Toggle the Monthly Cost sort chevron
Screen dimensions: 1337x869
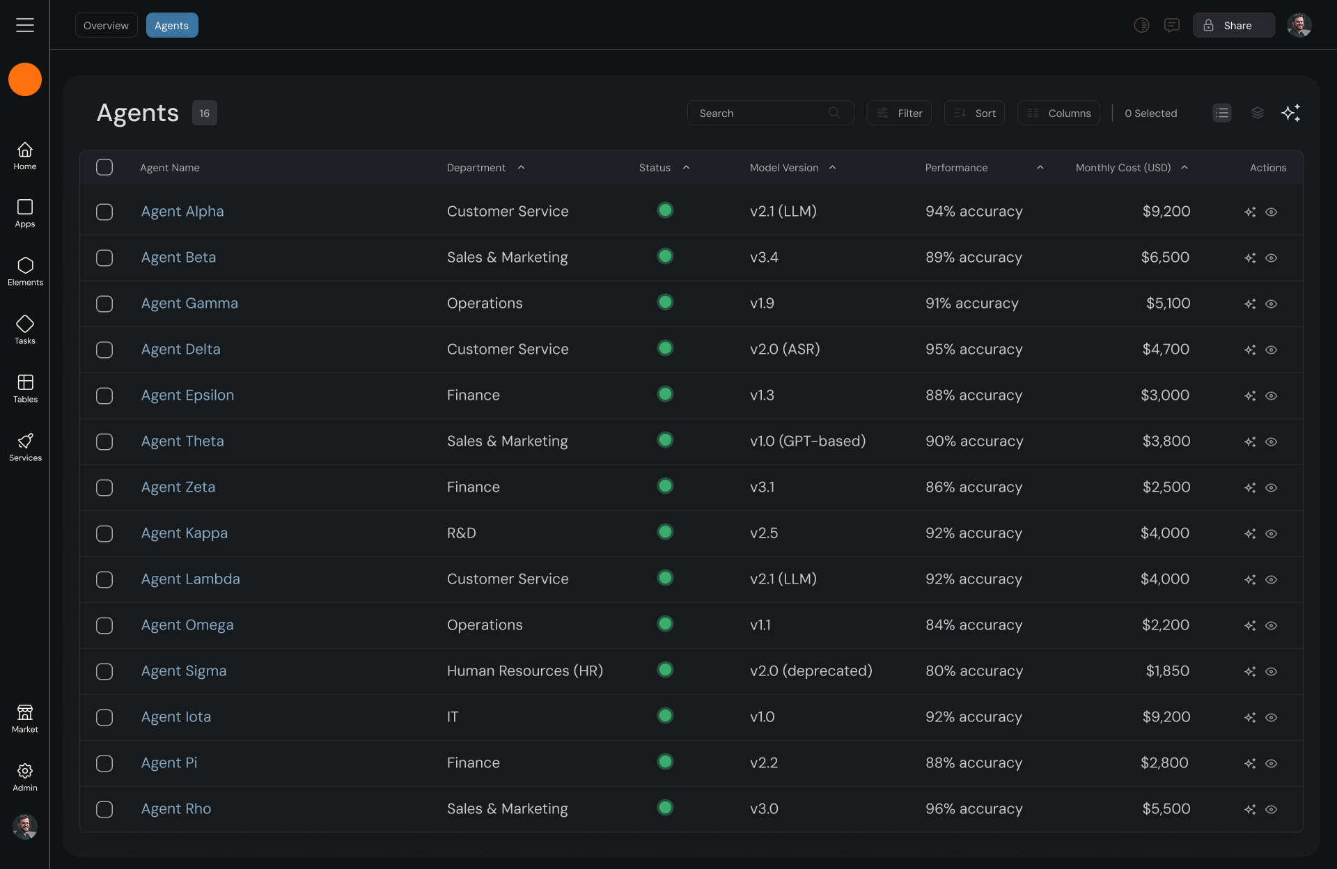(x=1184, y=167)
